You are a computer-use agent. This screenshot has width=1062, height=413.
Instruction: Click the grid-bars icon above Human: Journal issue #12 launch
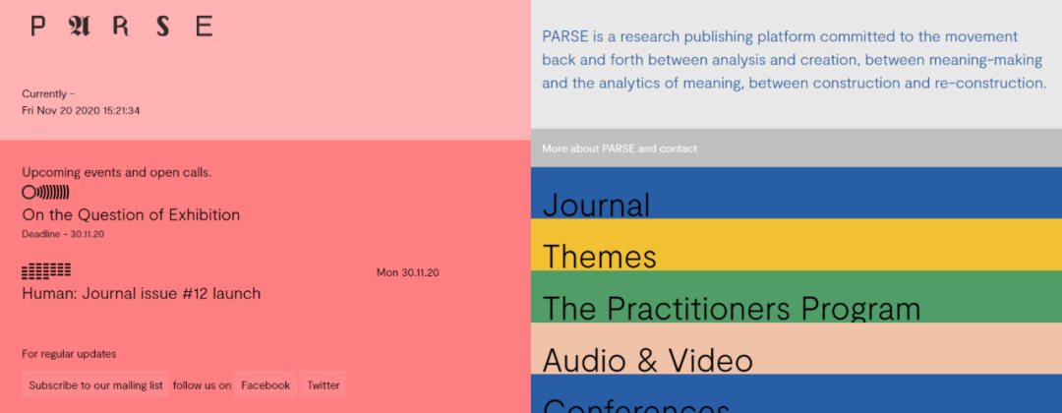pyautogui.click(x=46, y=271)
